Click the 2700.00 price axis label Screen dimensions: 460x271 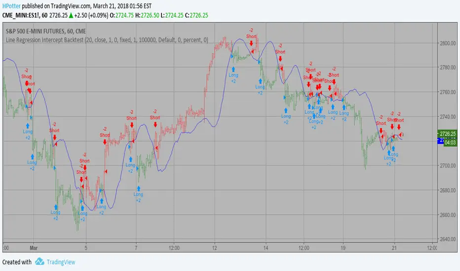tap(448, 166)
